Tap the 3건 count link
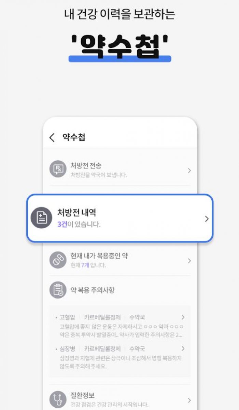Image resolution: width=239 pixels, height=410 pixels. [x=62, y=224]
